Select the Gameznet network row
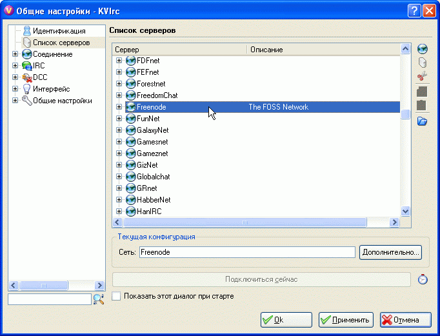 263,153
